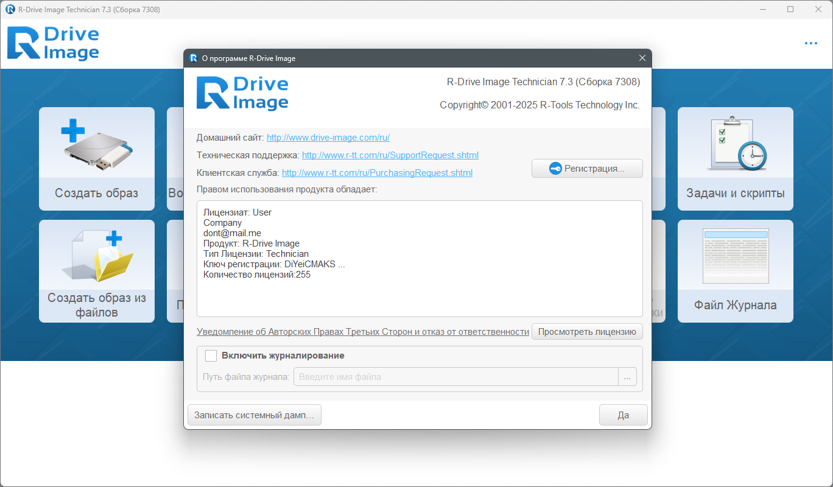Click the license information text box
This screenshot has width=833, height=487.
pos(420,259)
